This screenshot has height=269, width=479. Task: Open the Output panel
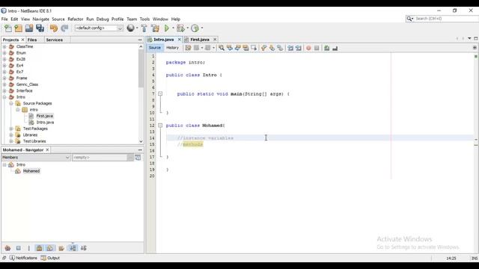(50, 258)
